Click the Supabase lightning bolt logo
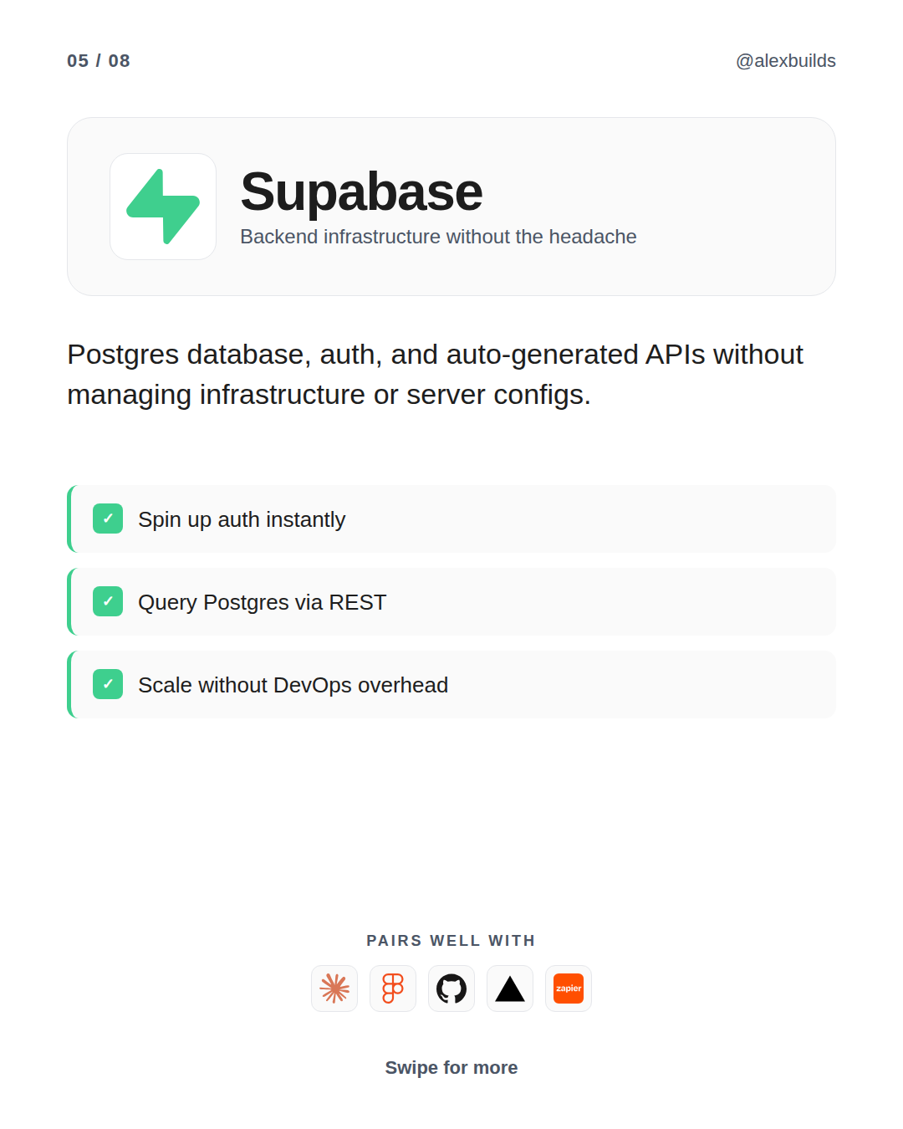903x1129 pixels. pyautogui.click(x=163, y=207)
